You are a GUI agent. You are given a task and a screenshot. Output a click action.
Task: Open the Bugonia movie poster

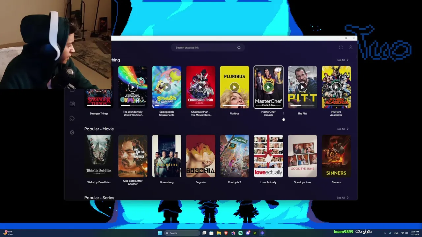[200, 156]
